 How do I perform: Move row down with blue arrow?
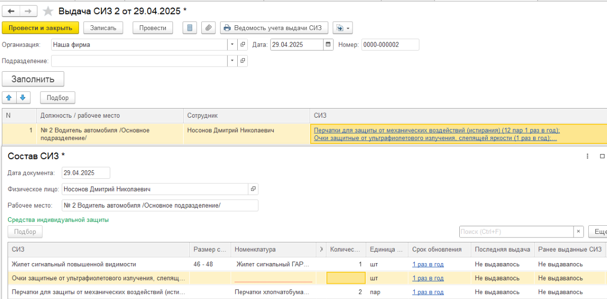22,97
